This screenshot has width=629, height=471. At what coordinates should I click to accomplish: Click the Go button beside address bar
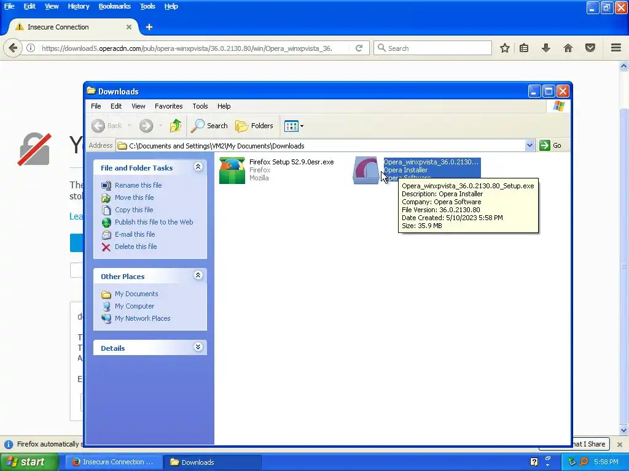[550, 145]
